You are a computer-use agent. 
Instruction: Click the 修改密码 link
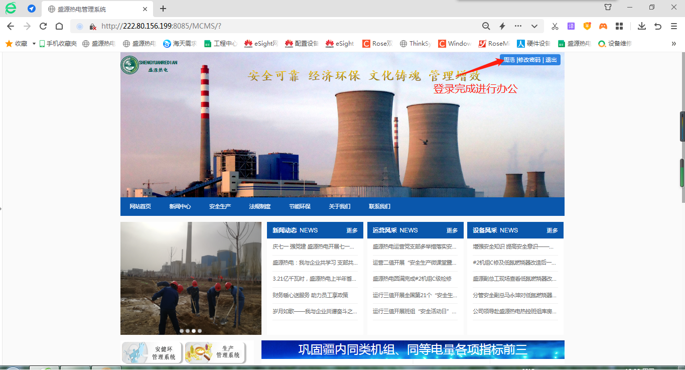click(x=529, y=60)
